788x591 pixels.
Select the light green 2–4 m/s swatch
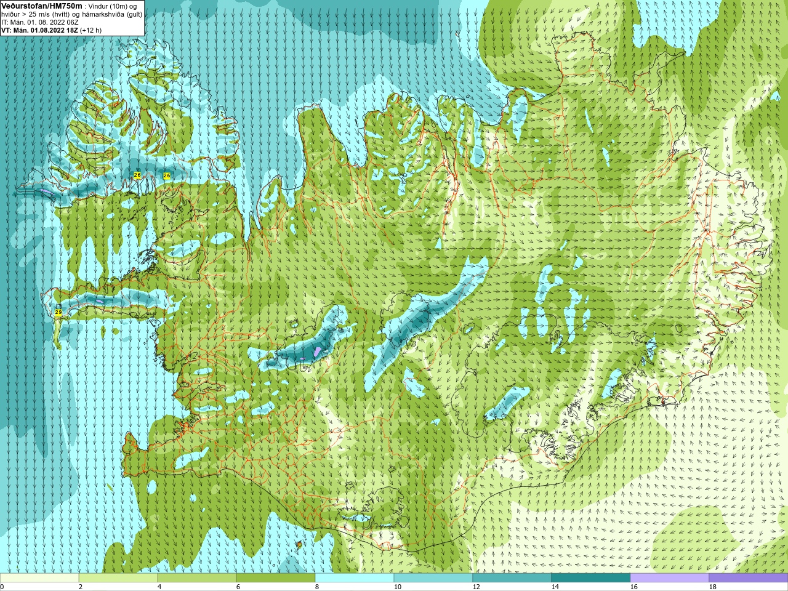[118, 578]
